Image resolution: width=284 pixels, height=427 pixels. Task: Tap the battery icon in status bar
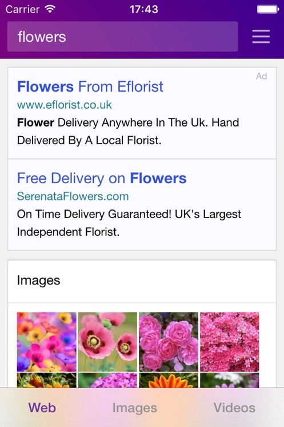pyautogui.click(x=267, y=10)
